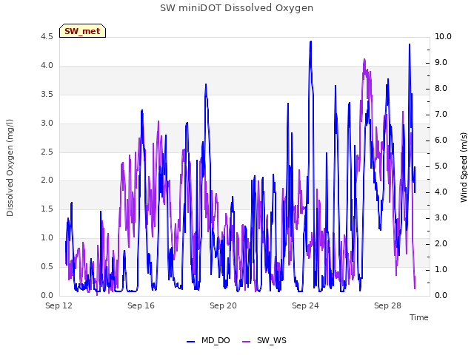Click the Wind Speed (m/s) axis title
The height and width of the screenshot is (355, 474).
coord(464,167)
